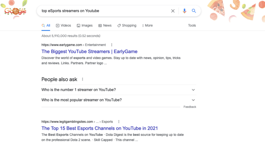This screenshot has width=265, height=149.
Task: Click the blue magnifying glass search icon
Action: [x=194, y=11]
